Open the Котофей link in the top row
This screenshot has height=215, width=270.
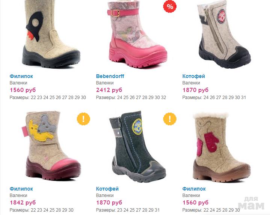[194, 76]
